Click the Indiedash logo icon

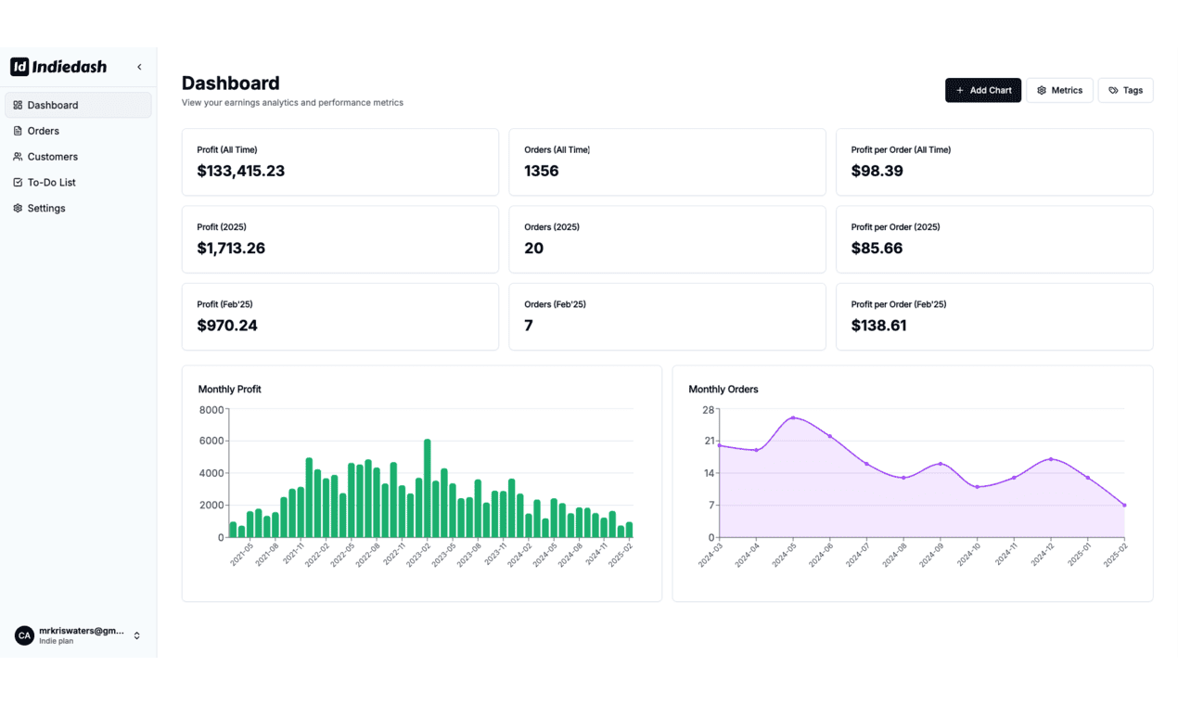click(x=19, y=67)
